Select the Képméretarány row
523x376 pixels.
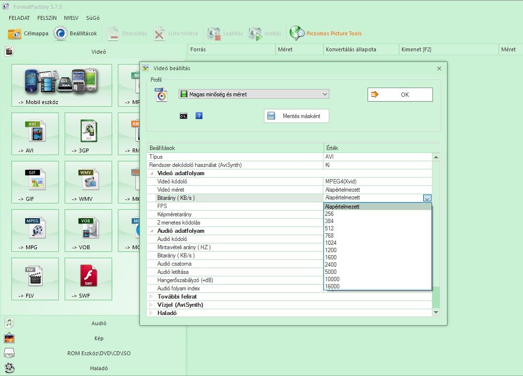point(235,214)
